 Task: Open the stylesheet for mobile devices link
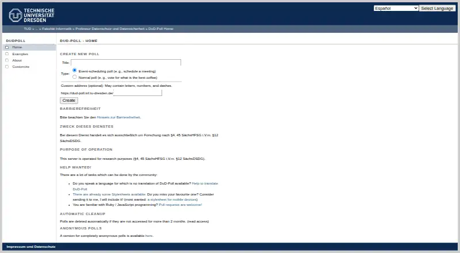point(172,200)
